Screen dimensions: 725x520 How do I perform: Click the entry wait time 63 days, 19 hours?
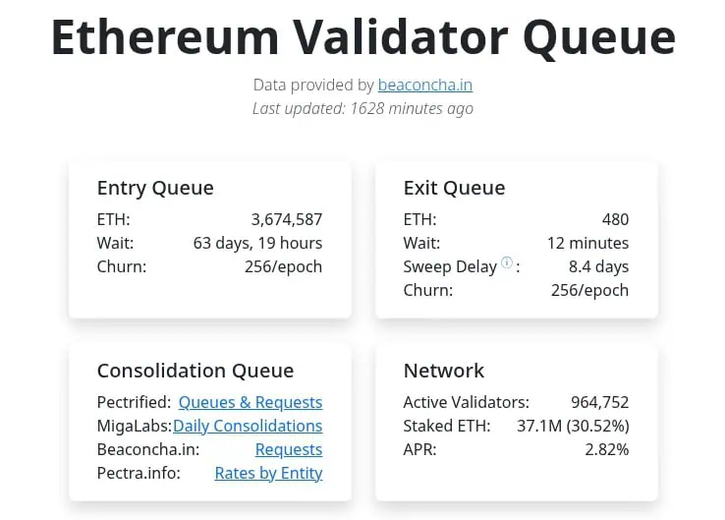point(257,243)
